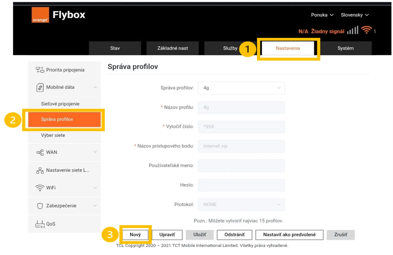Focus the Názov profilu field

[x=241, y=107]
